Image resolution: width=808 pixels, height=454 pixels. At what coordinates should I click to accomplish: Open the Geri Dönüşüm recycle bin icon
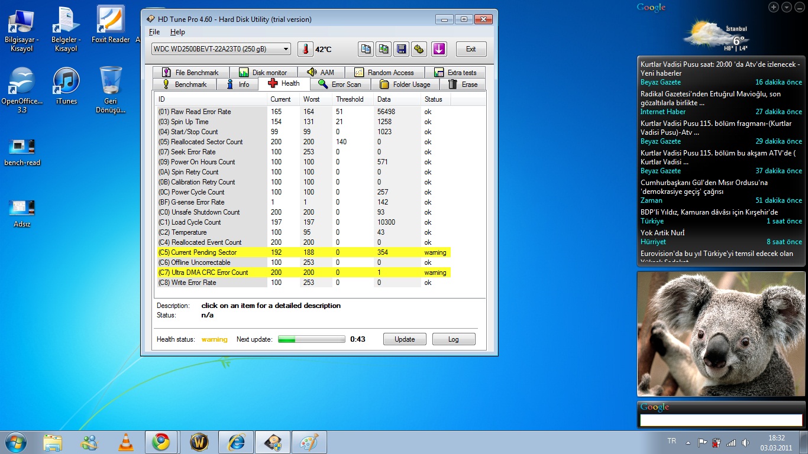click(x=111, y=90)
